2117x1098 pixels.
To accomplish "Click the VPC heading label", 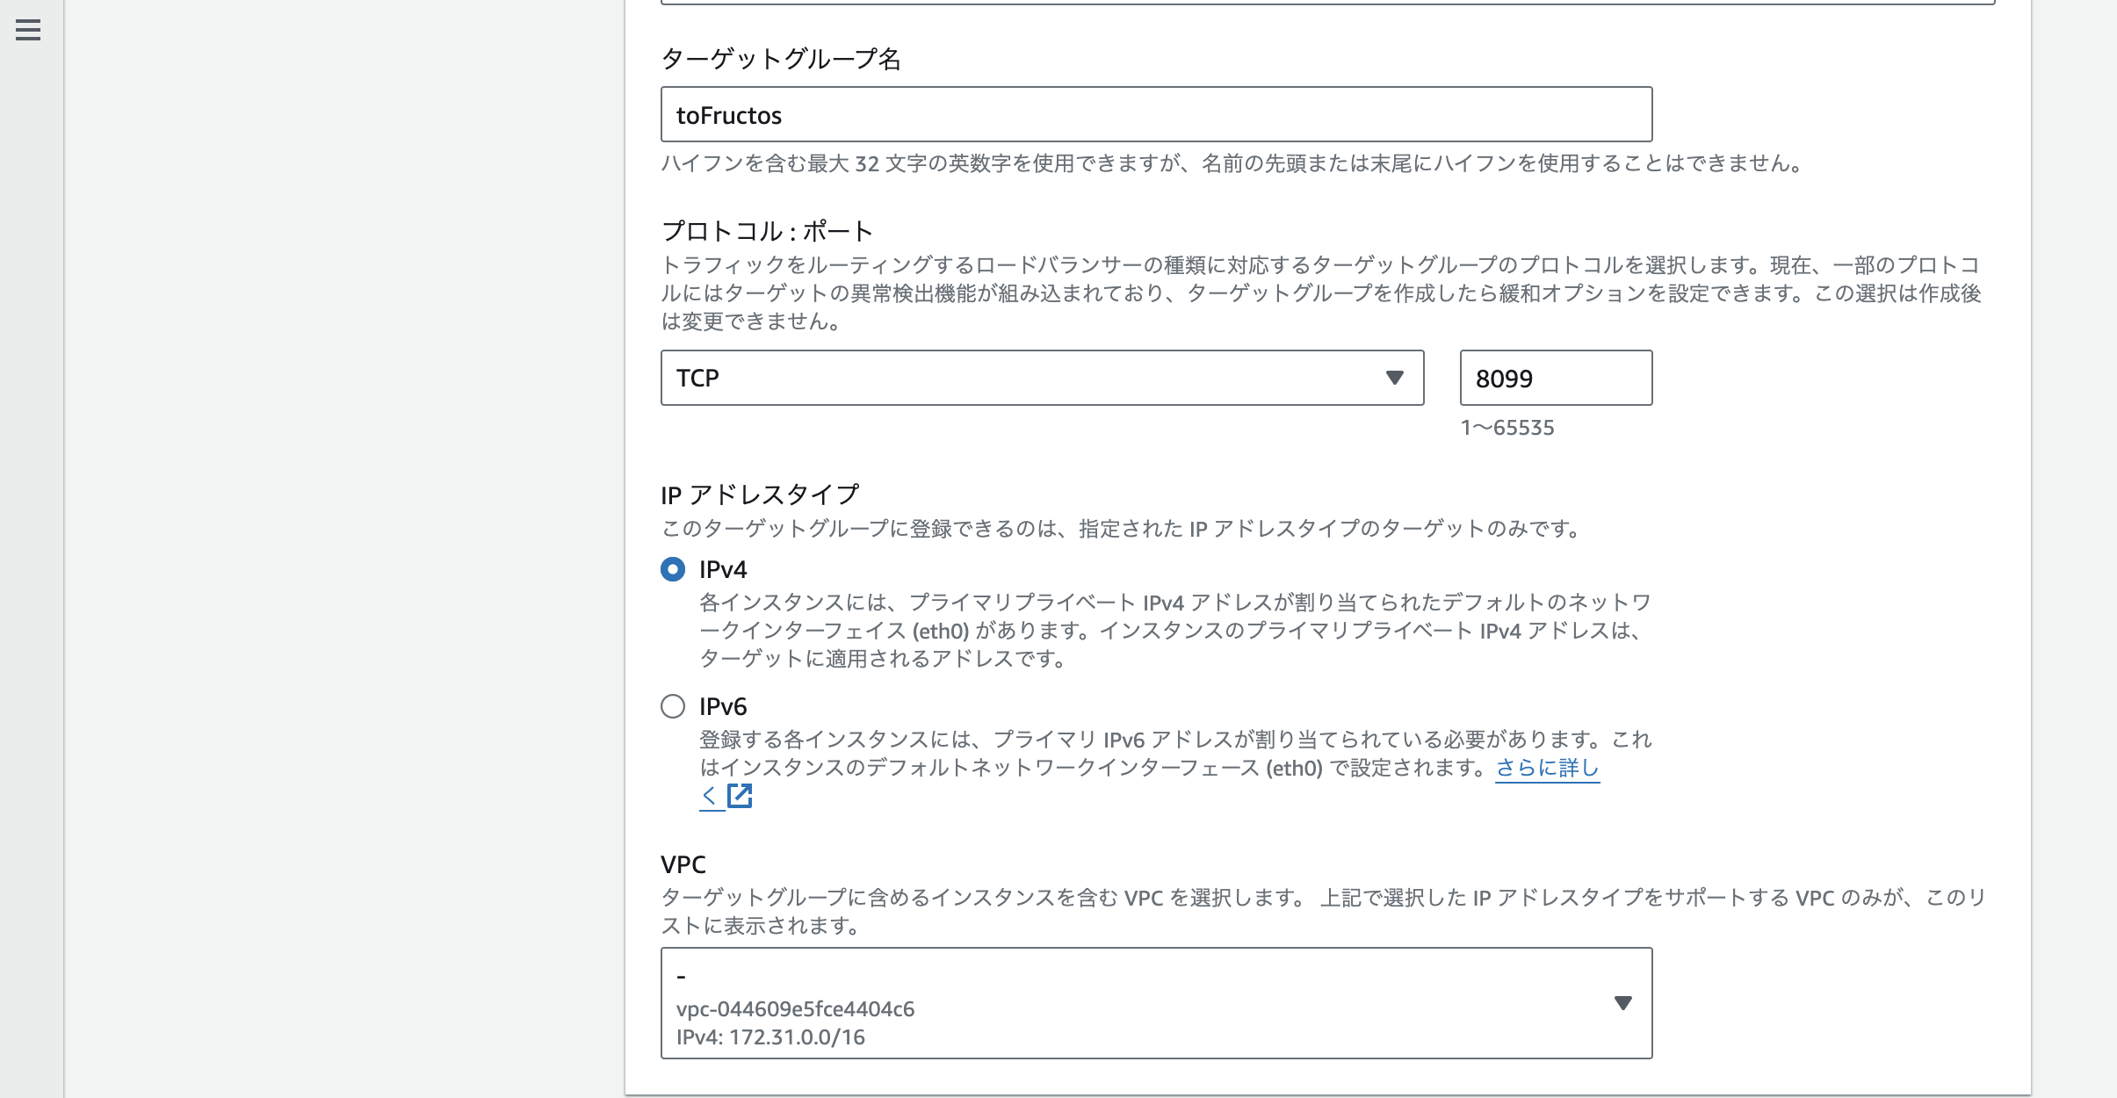I will (683, 864).
